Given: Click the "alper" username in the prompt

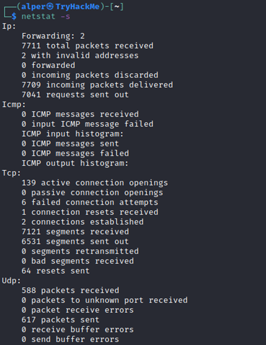Looking at the screenshot, I should point(31,7).
